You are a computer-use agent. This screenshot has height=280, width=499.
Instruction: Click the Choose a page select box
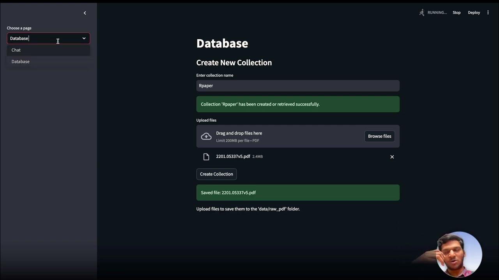click(43, 38)
